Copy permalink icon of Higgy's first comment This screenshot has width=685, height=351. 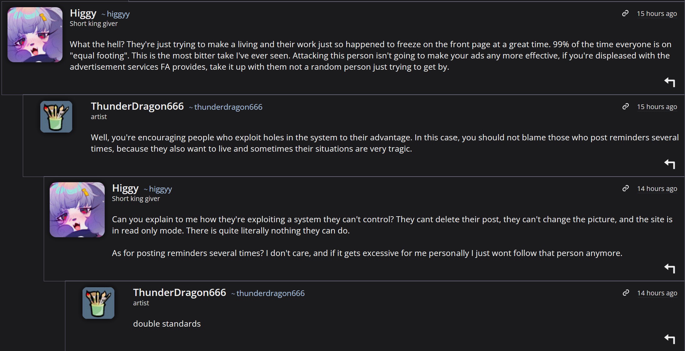625,13
